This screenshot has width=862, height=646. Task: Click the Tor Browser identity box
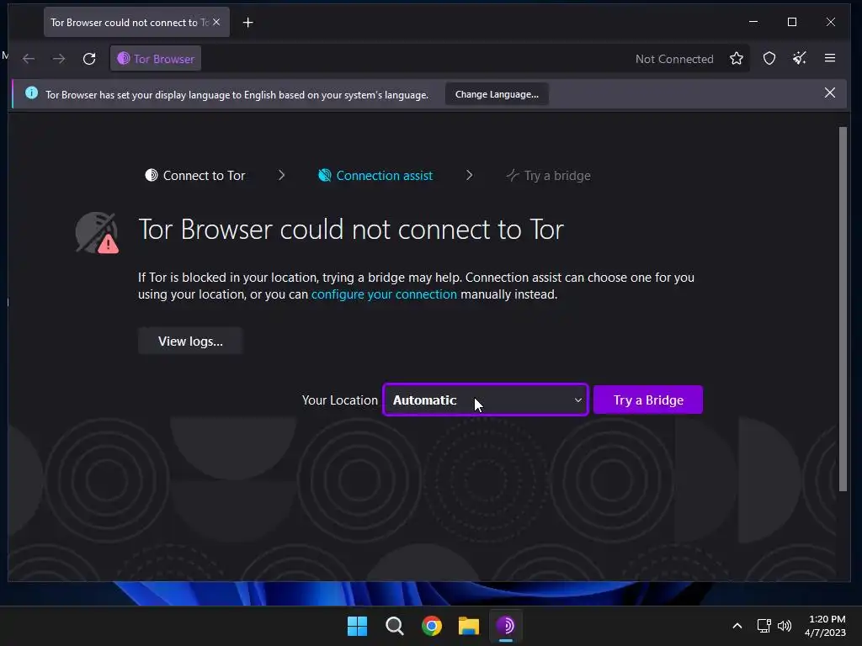click(x=156, y=59)
